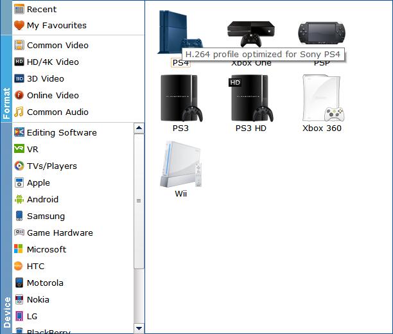Click the 'My Favourites' label

tap(57, 25)
